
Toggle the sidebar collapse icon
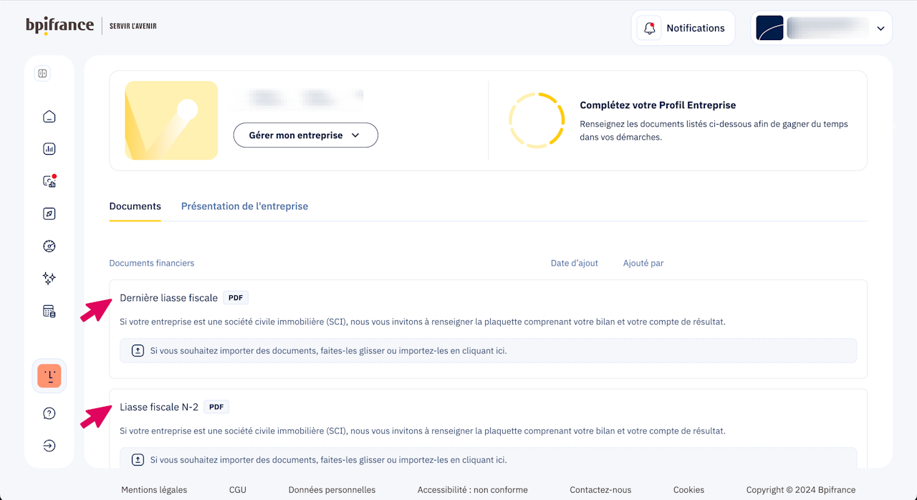point(42,74)
